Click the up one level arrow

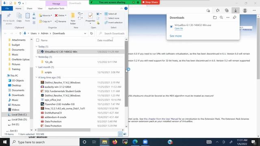(x=20, y=33)
